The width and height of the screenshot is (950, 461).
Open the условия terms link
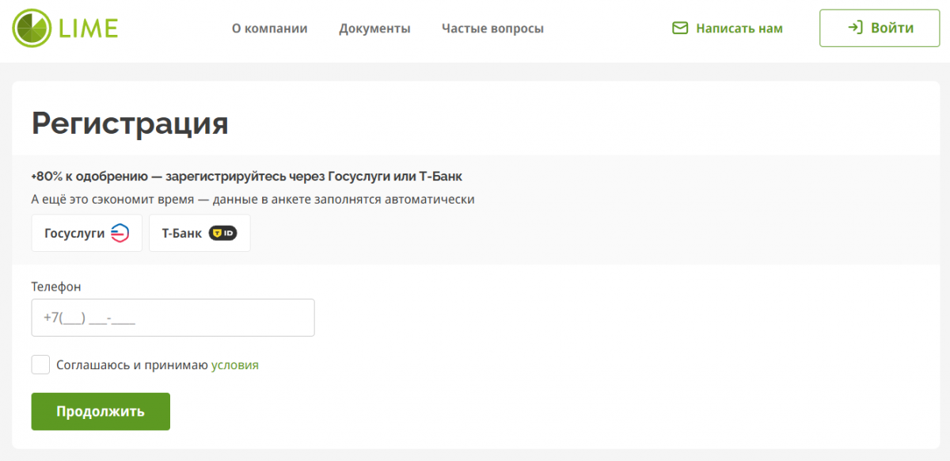(x=234, y=365)
